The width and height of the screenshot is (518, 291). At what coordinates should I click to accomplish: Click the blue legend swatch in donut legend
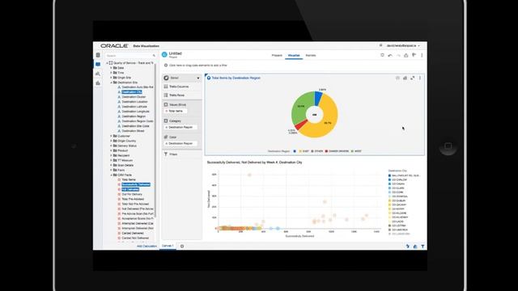[295, 151]
